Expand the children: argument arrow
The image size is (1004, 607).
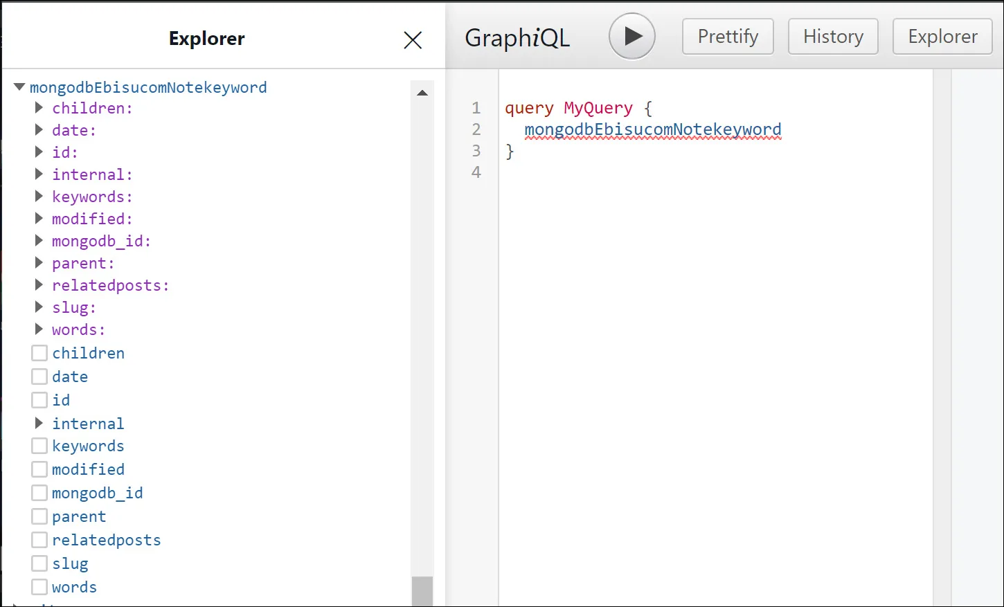click(39, 108)
